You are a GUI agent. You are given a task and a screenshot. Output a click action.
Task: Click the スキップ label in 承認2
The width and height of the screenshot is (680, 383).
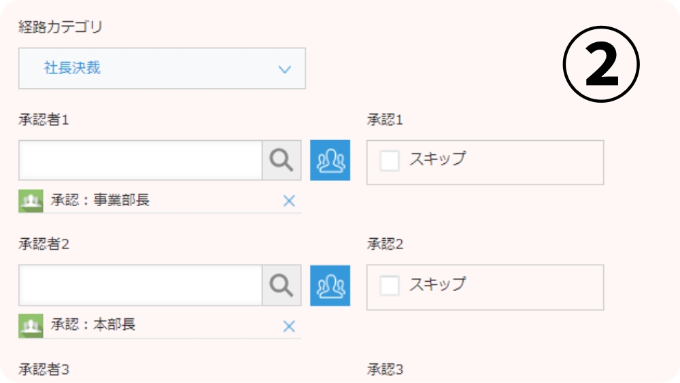[437, 284]
